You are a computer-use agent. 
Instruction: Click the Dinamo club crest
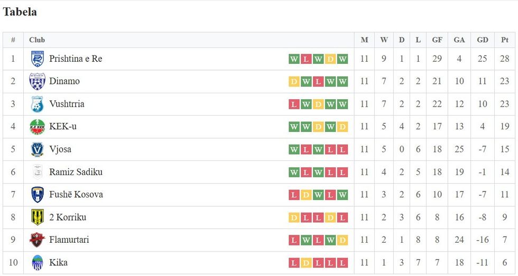click(37, 82)
